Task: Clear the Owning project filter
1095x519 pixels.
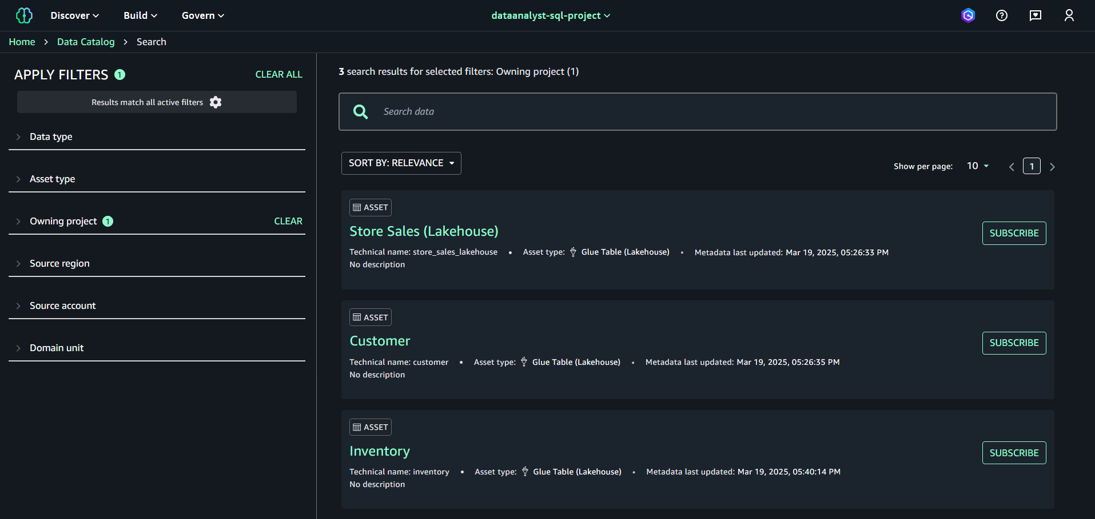Action: (288, 222)
